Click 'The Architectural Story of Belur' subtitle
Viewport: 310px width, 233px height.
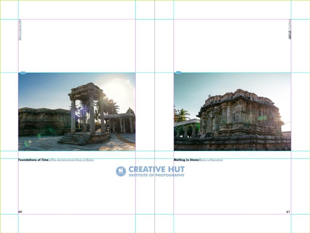pyautogui.click(x=73, y=160)
